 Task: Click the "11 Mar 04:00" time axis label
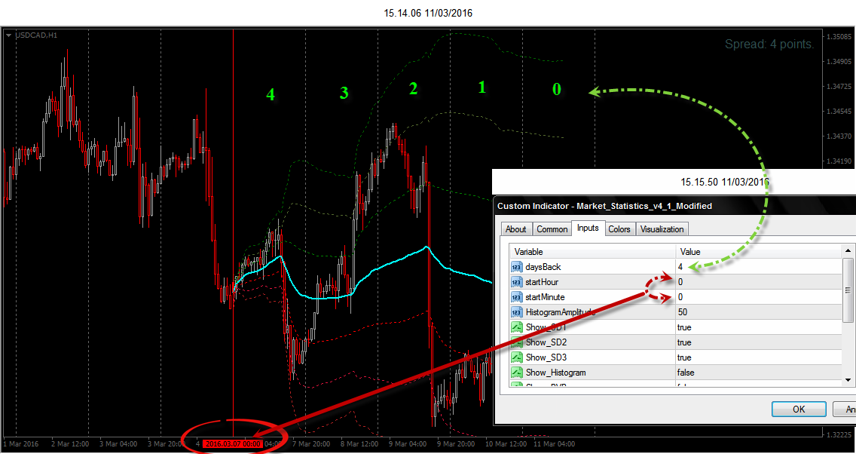click(554, 444)
